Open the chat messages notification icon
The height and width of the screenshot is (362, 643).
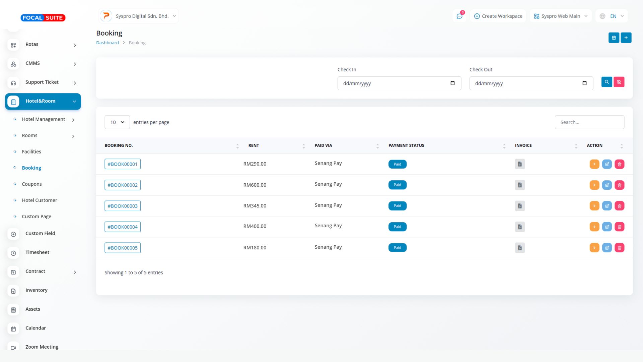459,16
